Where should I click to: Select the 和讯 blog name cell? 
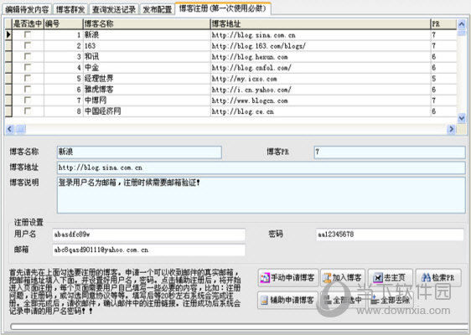click(147, 56)
